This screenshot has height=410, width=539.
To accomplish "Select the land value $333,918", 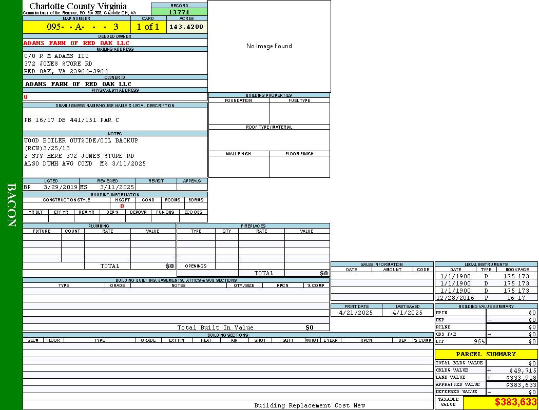I will pyautogui.click(x=513, y=378).
